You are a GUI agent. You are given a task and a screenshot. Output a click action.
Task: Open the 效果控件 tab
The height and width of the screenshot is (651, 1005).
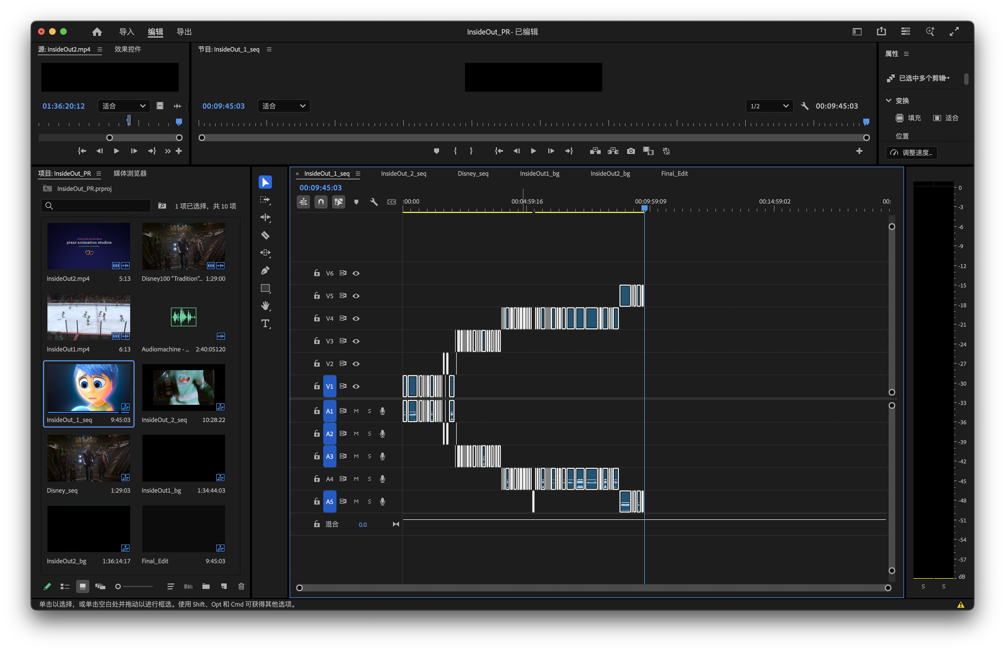pos(127,49)
